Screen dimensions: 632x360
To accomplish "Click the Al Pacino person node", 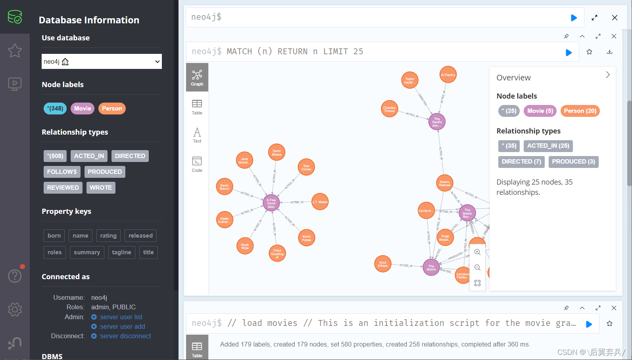I will (x=448, y=74).
